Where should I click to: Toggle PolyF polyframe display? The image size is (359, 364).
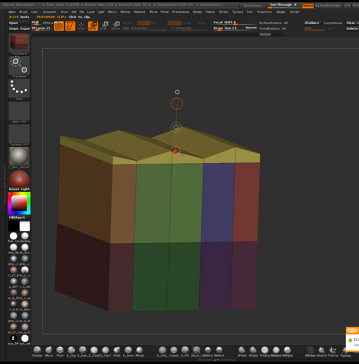tap(59, 26)
